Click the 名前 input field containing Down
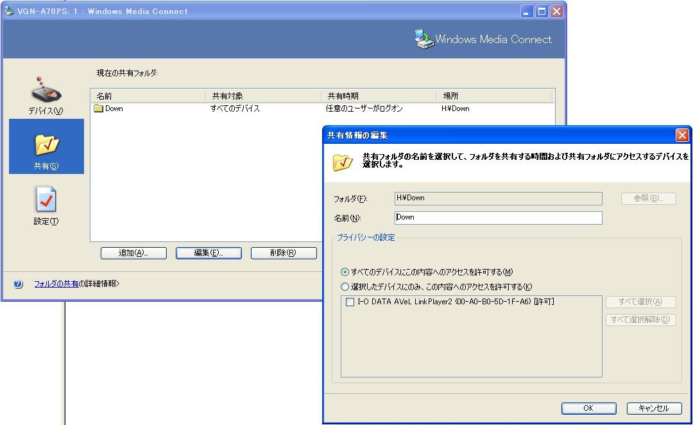The height and width of the screenshot is (425, 693). [498, 218]
